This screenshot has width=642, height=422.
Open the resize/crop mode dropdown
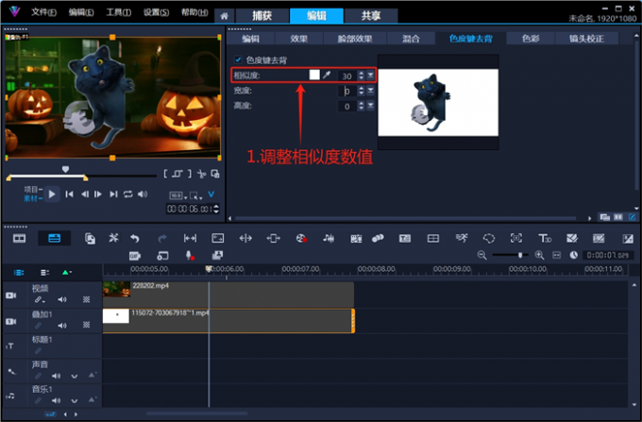pos(195,195)
